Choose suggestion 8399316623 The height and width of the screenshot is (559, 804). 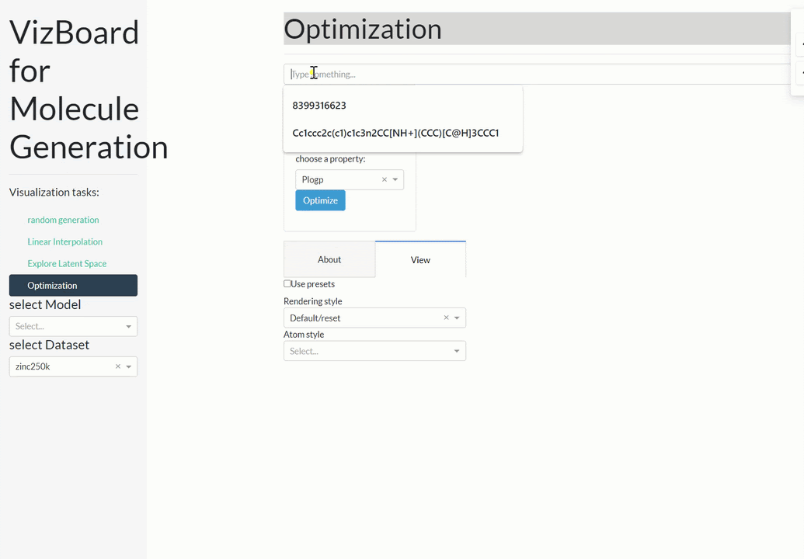pos(403,106)
